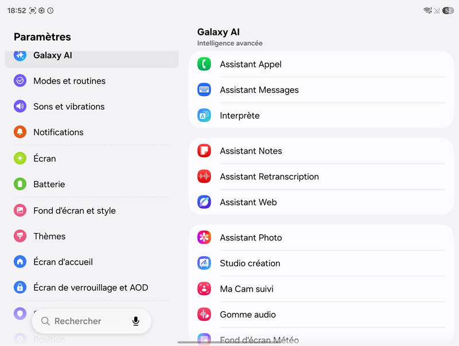Open Assistant Web option
The height and width of the screenshot is (346, 459).
pyautogui.click(x=321, y=202)
